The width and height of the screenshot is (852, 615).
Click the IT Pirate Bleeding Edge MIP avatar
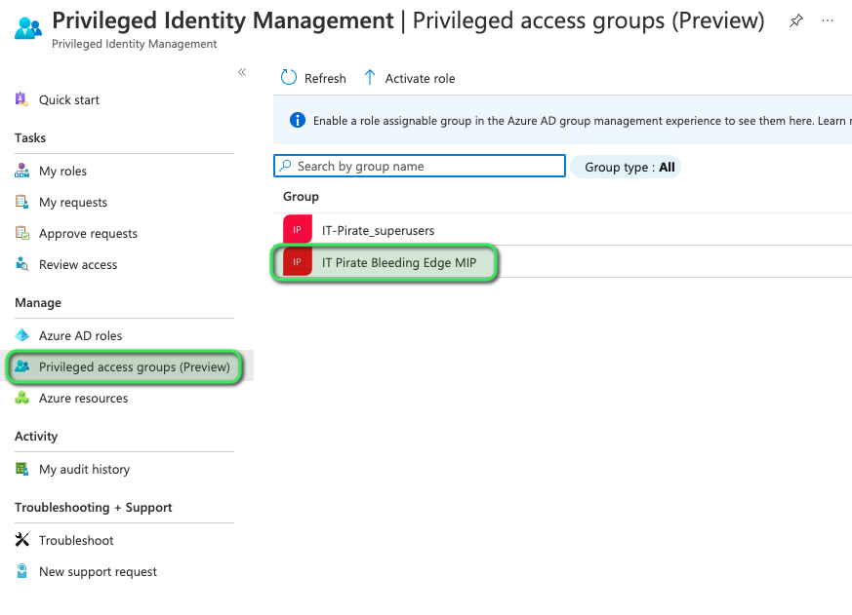coord(298,262)
